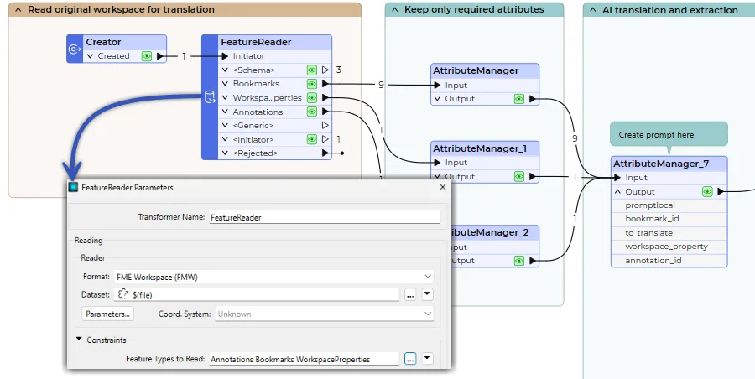Click the Creator Created output port arrow
The height and width of the screenshot is (379, 755).
[x=160, y=56]
